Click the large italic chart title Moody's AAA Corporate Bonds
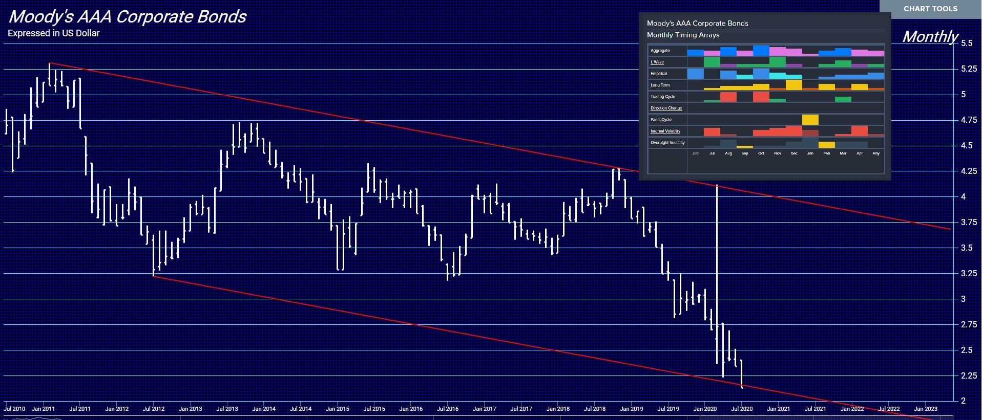This screenshot has width=982, height=420. (128, 16)
